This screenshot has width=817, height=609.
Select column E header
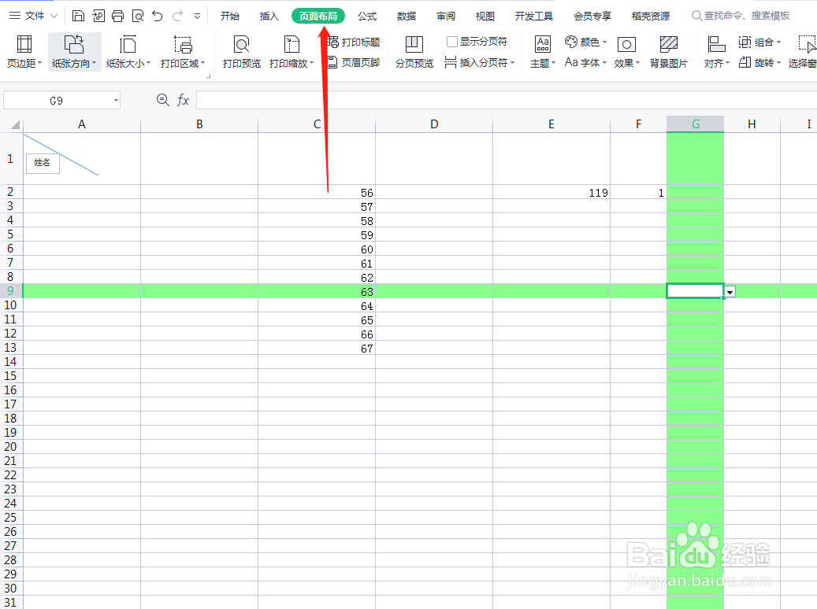(551, 124)
